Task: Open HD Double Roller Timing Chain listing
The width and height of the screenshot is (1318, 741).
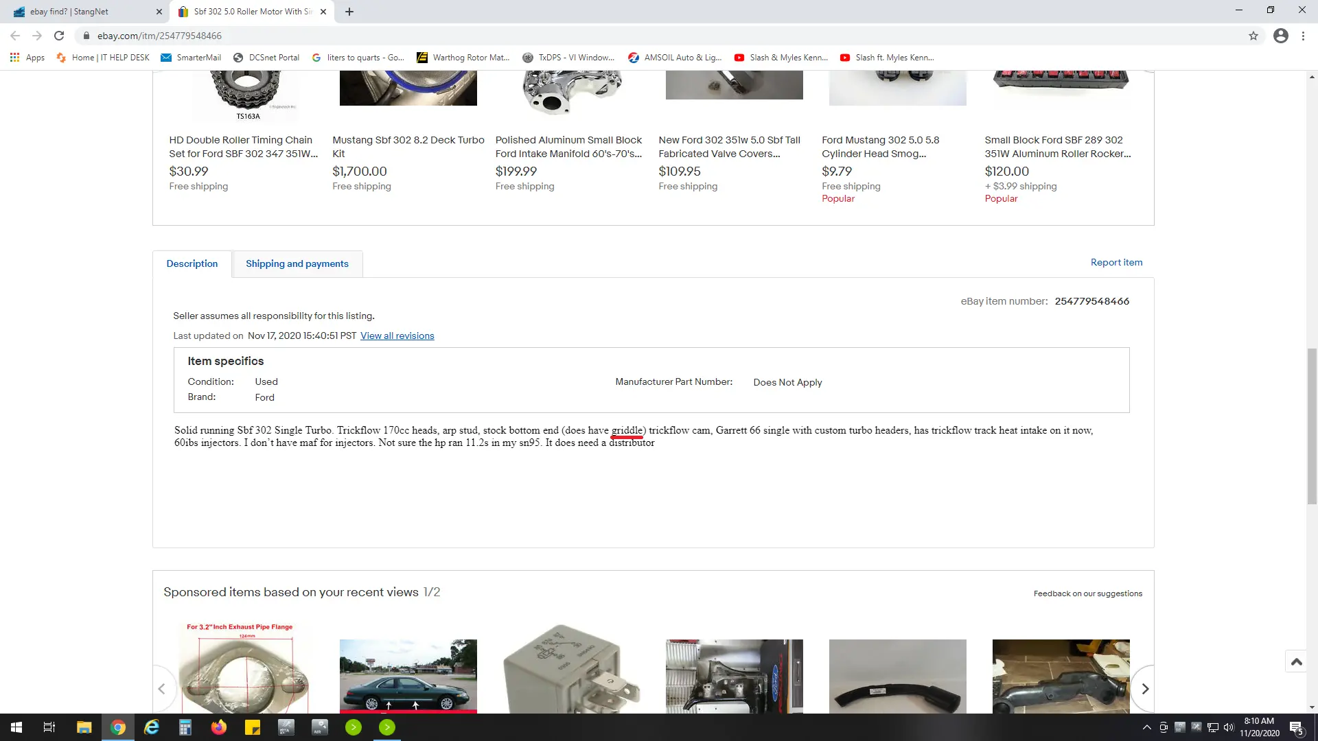Action: (x=243, y=147)
